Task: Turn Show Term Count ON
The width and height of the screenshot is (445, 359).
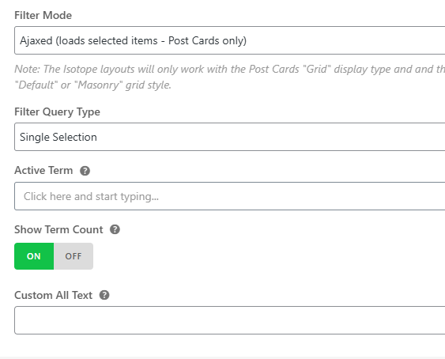Action: pyautogui.click(x=34, y=256)
